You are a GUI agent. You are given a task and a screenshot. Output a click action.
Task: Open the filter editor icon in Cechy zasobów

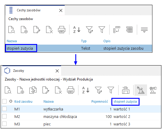[89, 30]
